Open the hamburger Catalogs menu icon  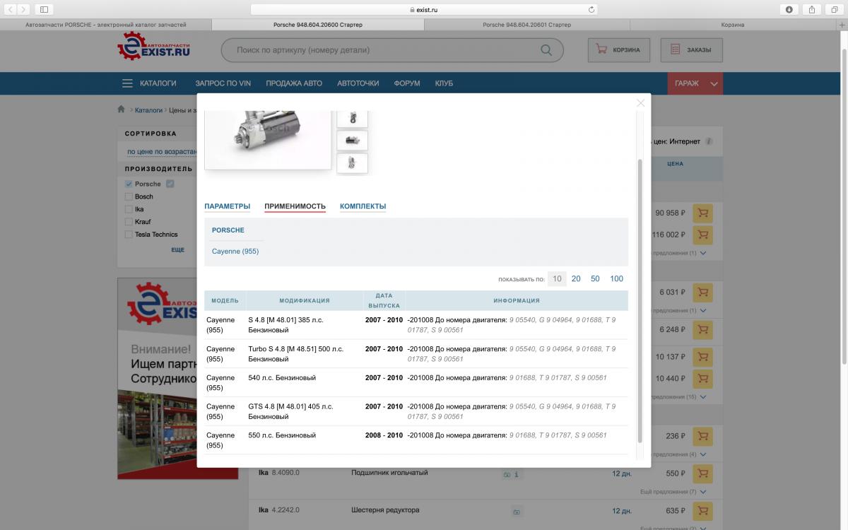coord(127,83)
